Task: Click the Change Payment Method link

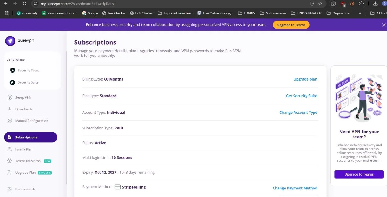Action: (x=295, y=188)
